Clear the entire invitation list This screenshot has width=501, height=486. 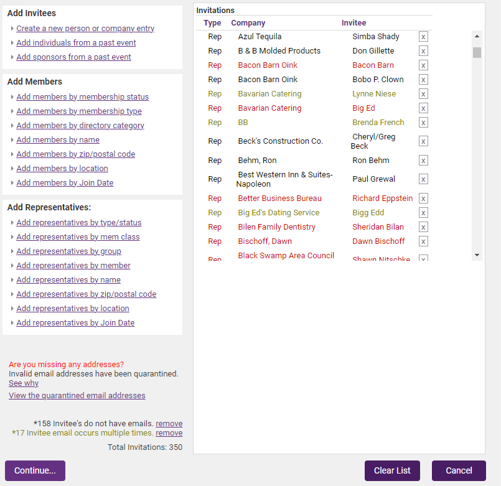tap(392, 470)
